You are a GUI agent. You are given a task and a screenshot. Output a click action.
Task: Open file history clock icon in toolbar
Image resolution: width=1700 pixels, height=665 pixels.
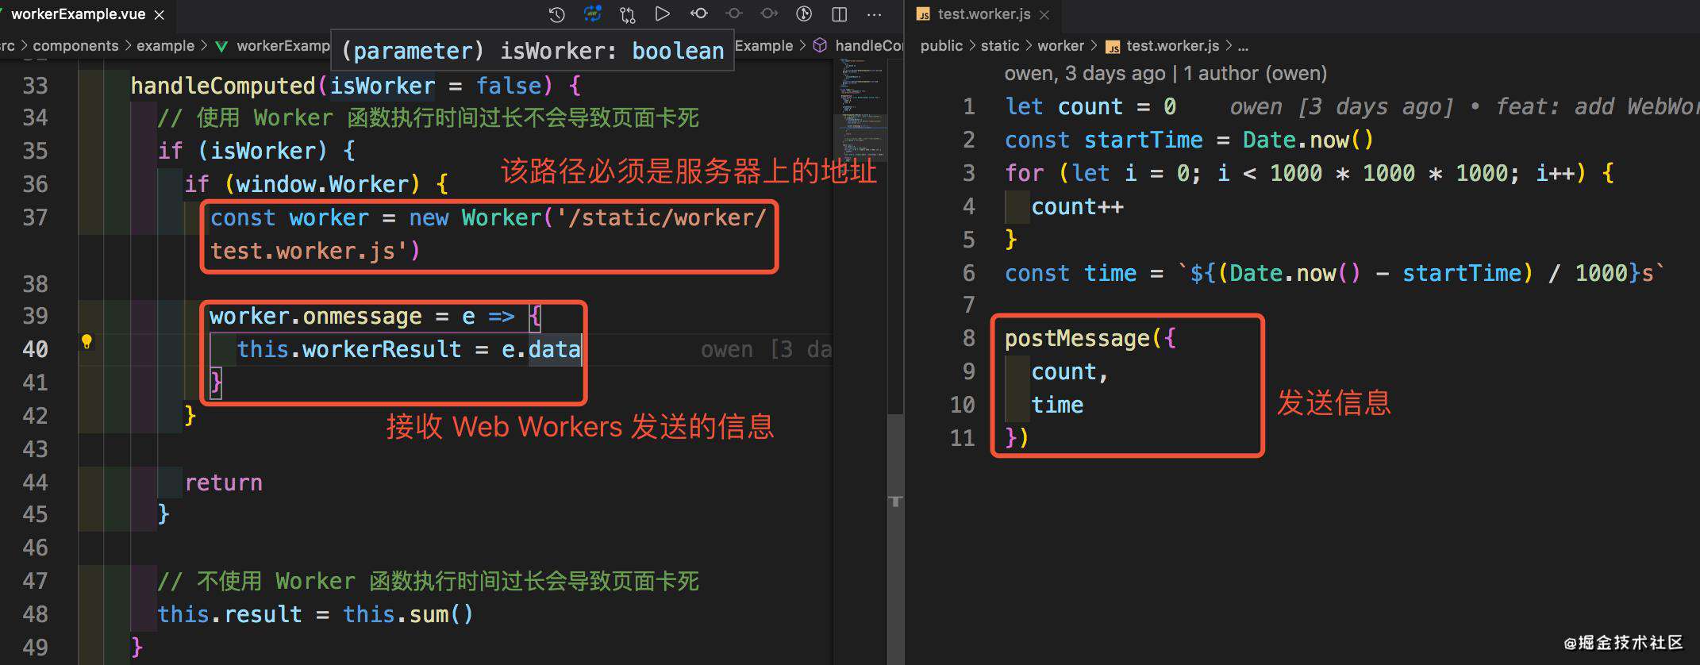(x=556, y=13)
